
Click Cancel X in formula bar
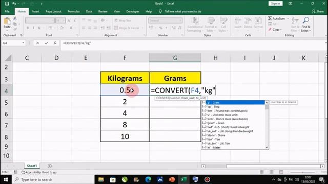37,43
